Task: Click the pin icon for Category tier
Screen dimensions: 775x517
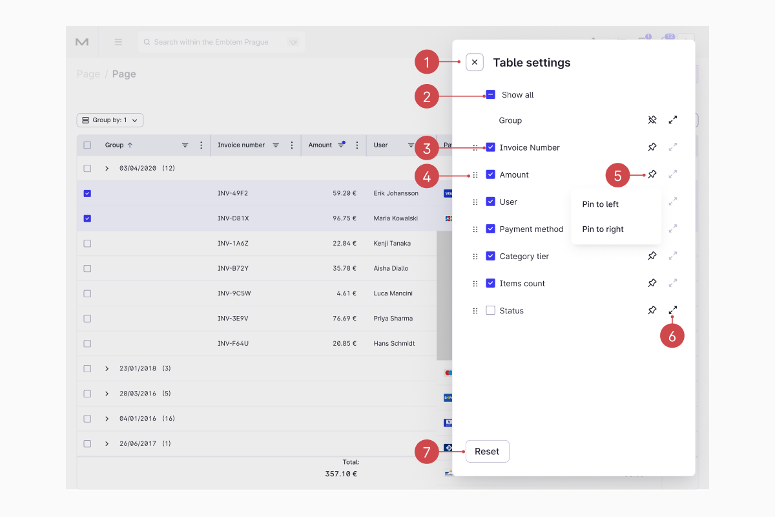Action: click(652, 256)
